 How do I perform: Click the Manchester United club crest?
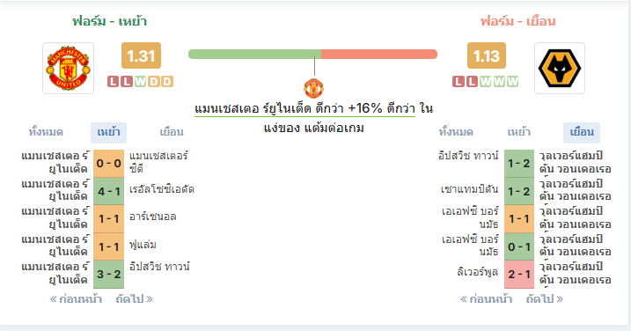[x=68, y=68]
